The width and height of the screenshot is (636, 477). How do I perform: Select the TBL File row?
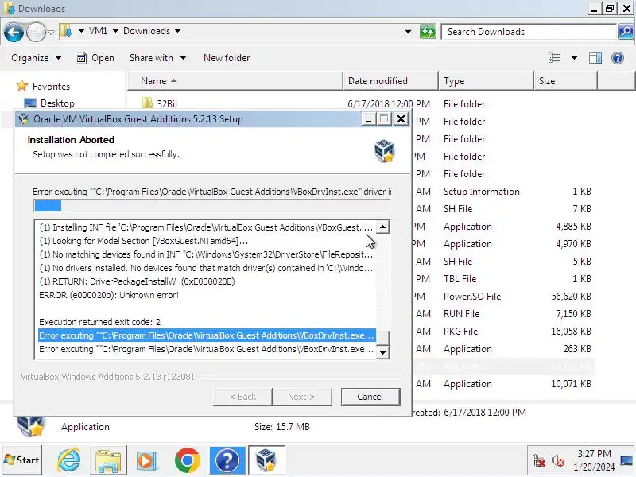(503, 279)
